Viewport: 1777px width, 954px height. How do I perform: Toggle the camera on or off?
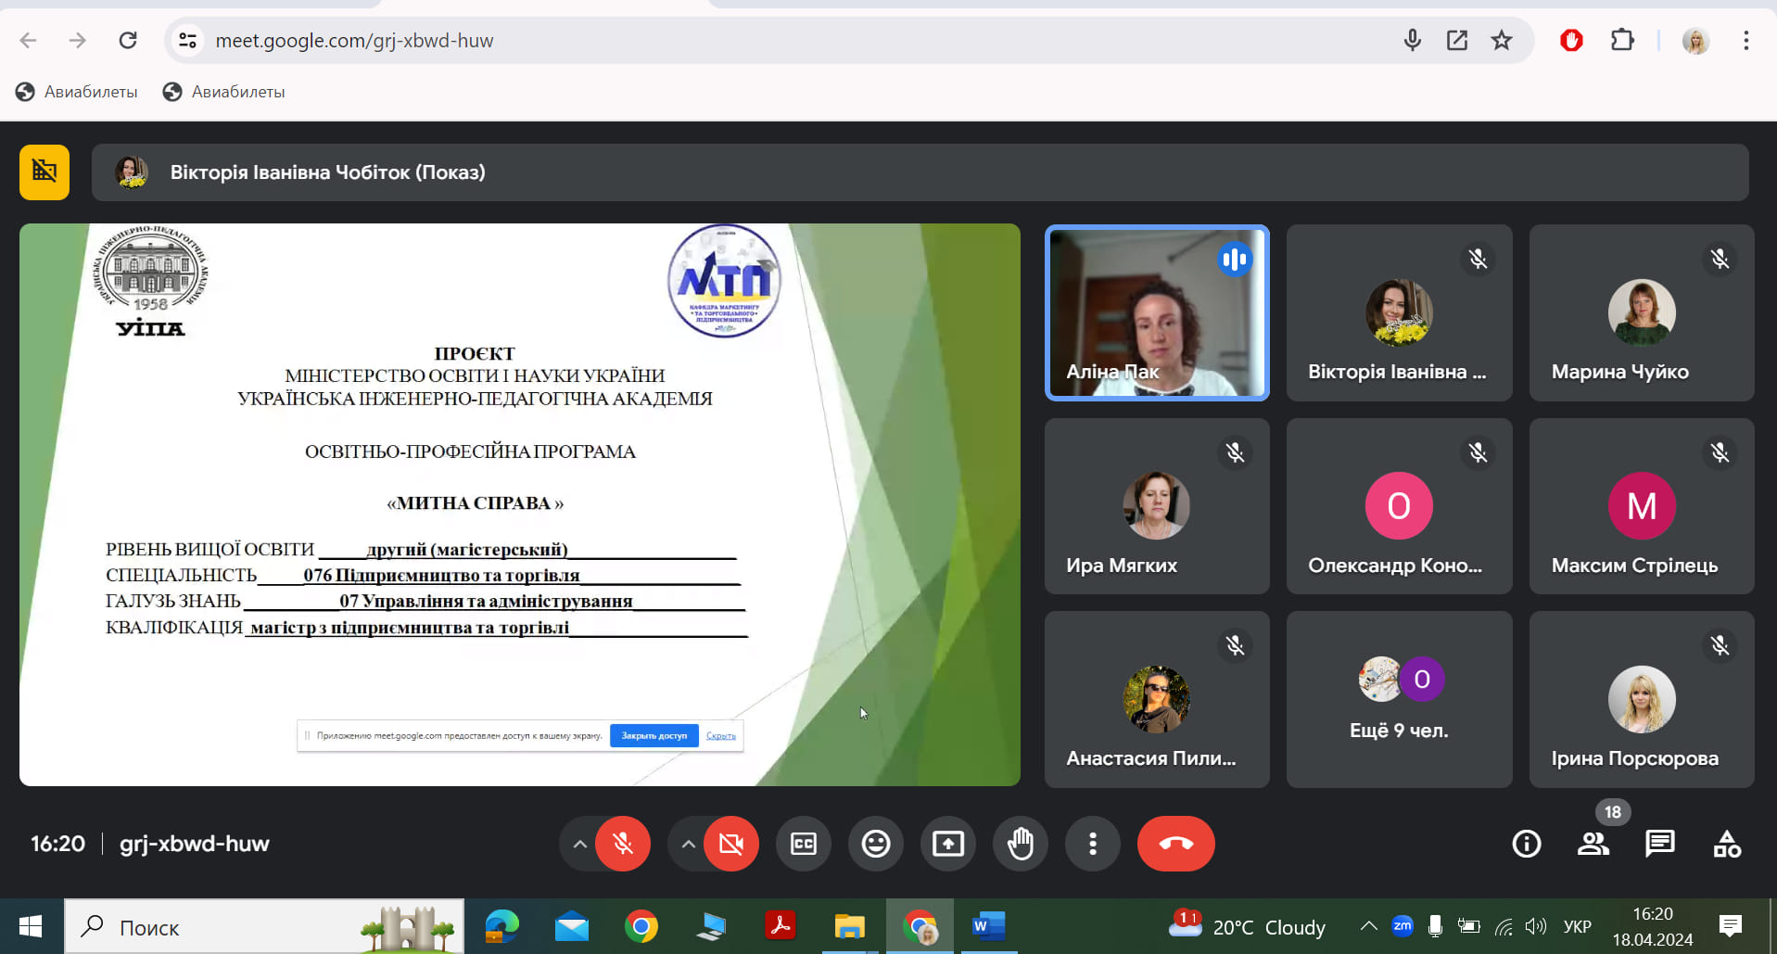tap(730, 844)
